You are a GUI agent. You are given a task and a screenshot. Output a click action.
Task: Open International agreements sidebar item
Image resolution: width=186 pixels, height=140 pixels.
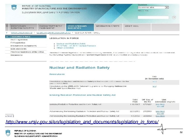tap(24, 46)
